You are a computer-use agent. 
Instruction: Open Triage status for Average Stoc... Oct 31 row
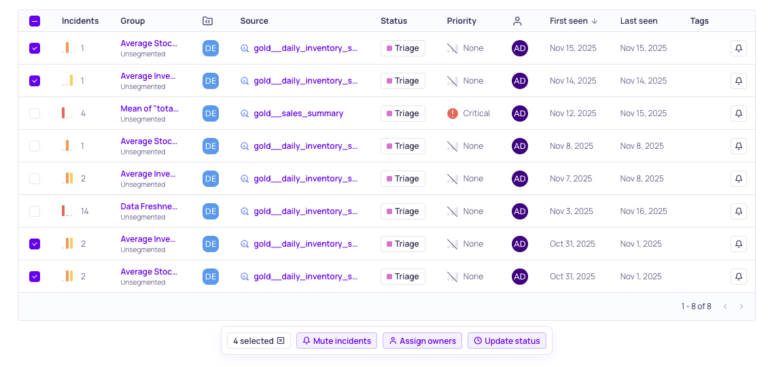[x=402, y=277]
